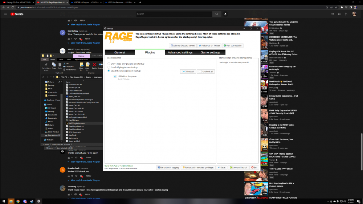Viewport: 363px width, 204px height.
Task: Click the Cut option in File Explorer ribbon
Action: (66, 63)
